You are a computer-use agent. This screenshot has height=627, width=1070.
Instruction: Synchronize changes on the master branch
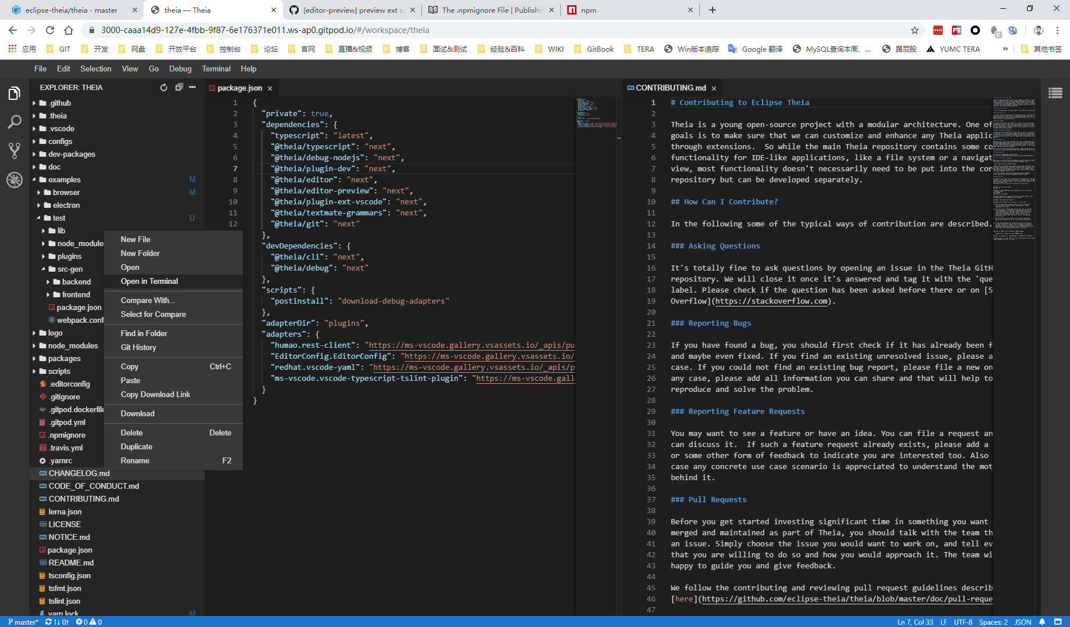click(x=48, y=621)
